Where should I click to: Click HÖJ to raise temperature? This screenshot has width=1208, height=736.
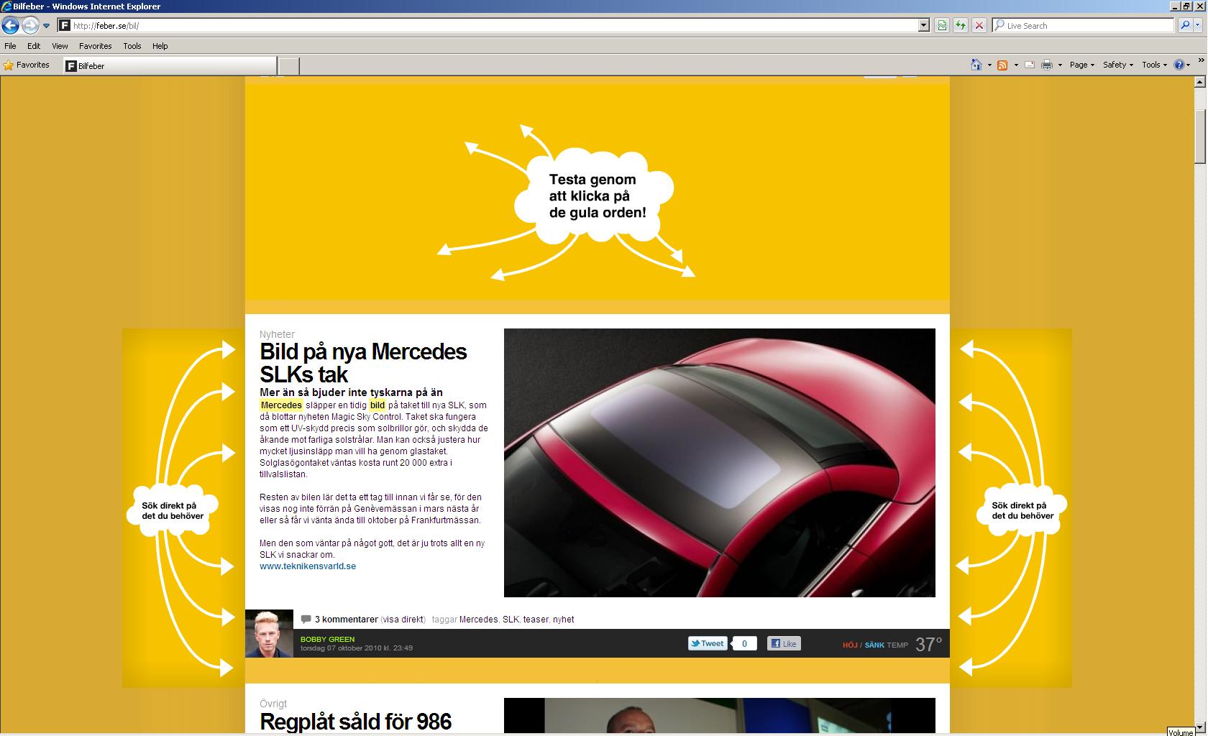(850, 645)
